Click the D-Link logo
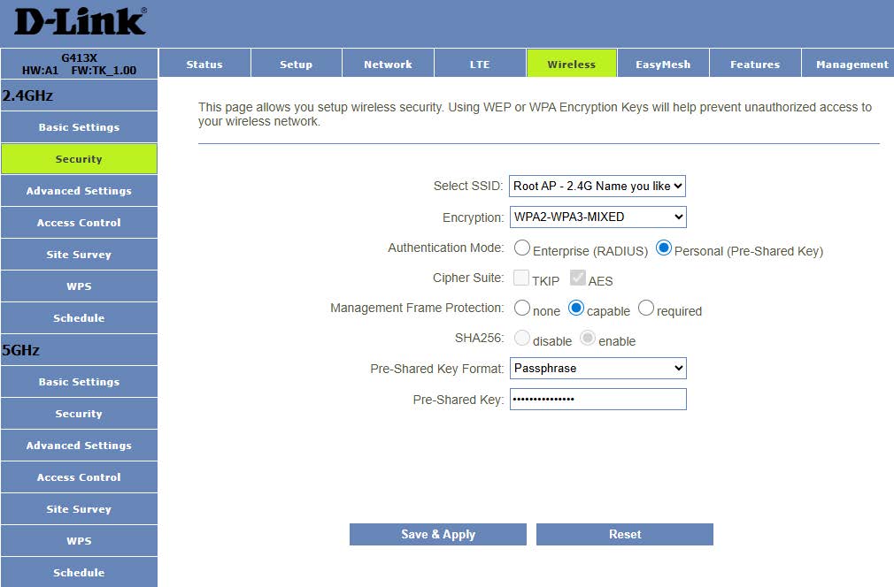The width and height of the screenshot is (894, 587). click(80, 22)
